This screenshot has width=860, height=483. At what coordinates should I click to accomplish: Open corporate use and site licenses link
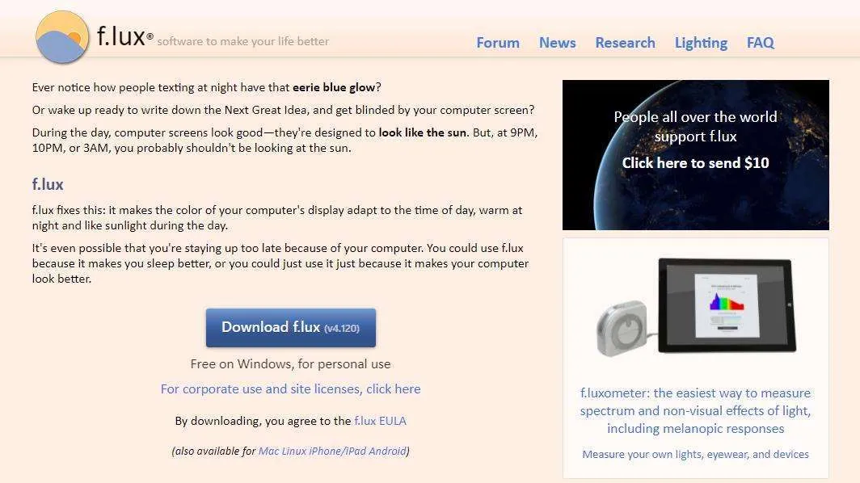pos(291,388)
